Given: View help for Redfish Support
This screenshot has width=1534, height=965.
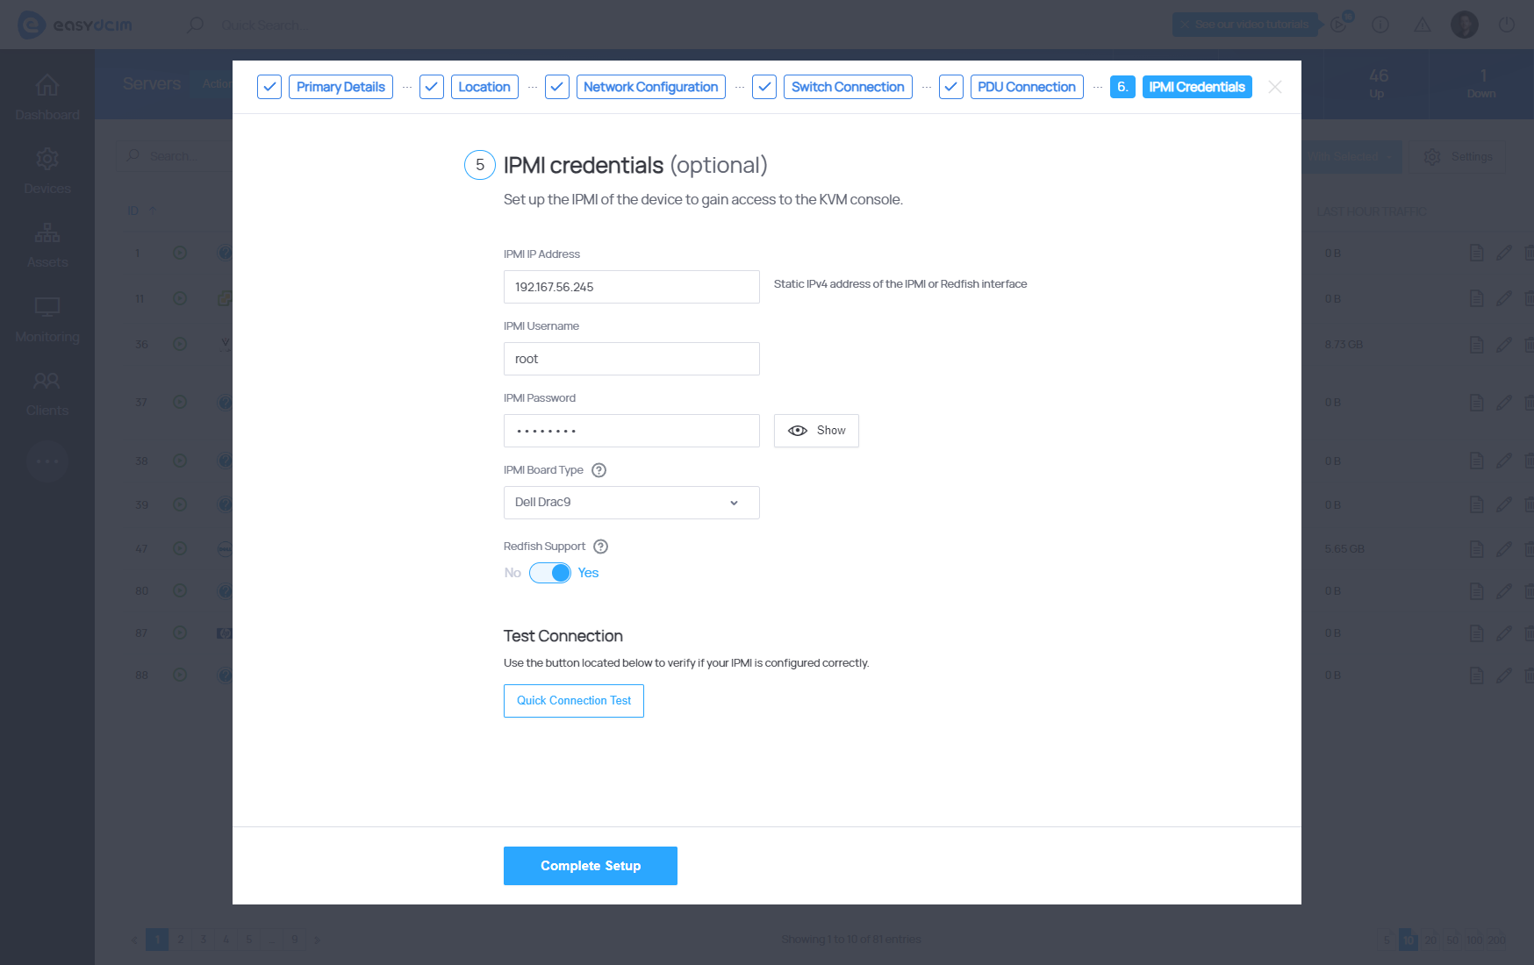Looking at the screenshot, I should tap(601, 547).
